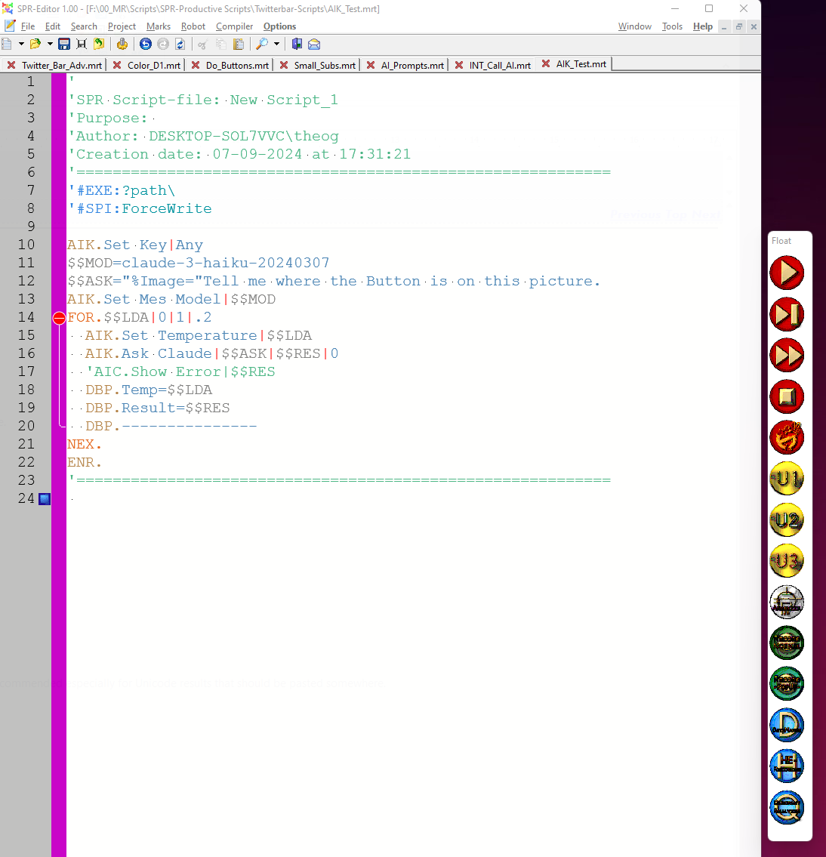Viewport: 826px width, 857px height.
Task: Open the Compiler menu
Action: click(234, 26)
